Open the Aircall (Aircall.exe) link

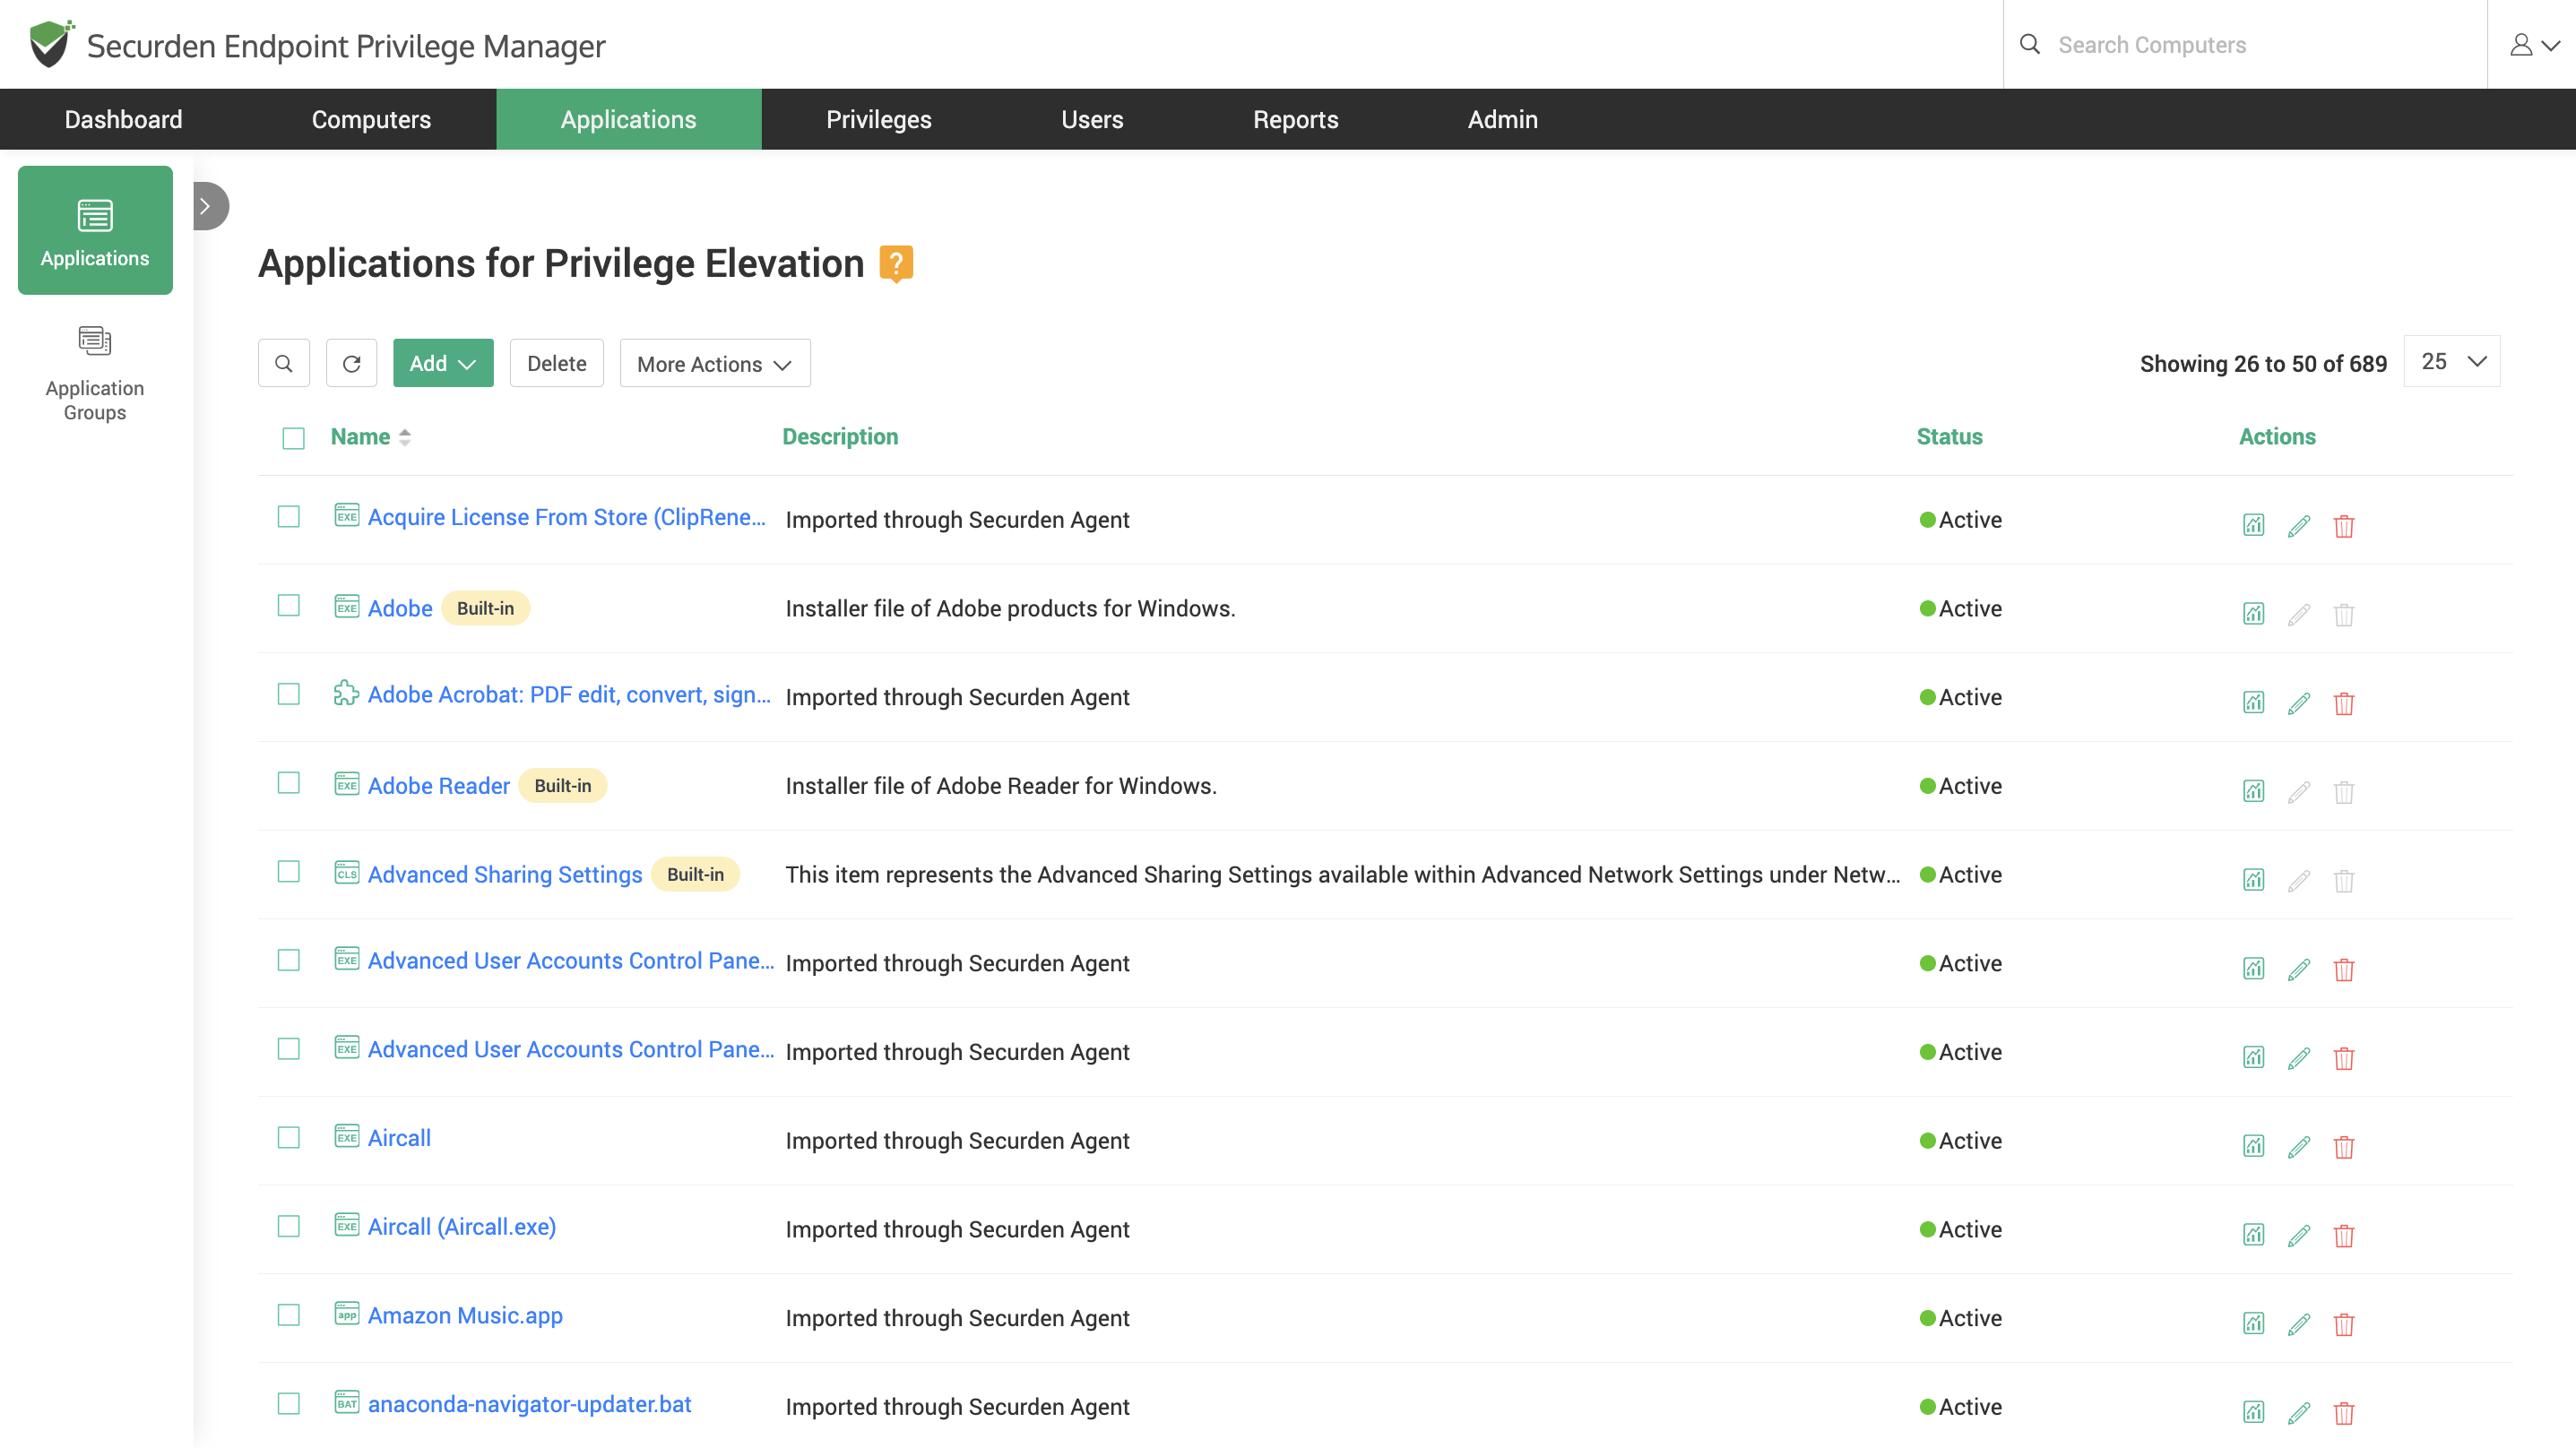462,1227
